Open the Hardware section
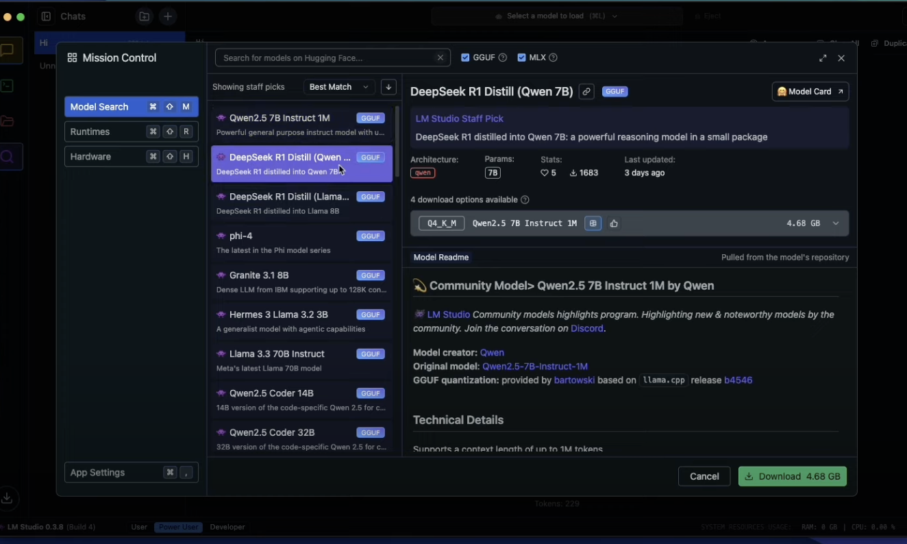 (x=131, y=157)
